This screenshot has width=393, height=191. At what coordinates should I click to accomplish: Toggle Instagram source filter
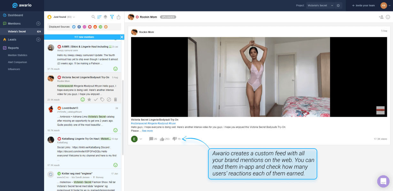tap(84, 27)
